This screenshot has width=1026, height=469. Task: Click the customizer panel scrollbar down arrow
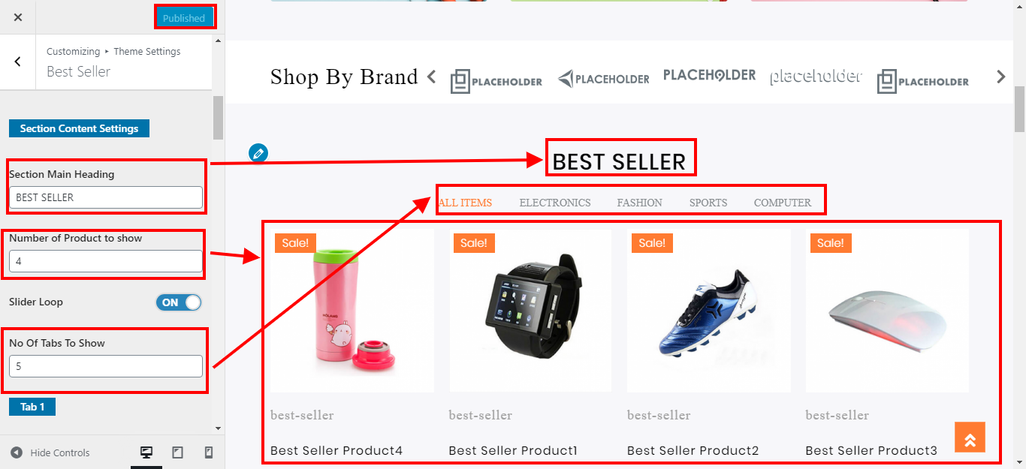coord(219,428)
